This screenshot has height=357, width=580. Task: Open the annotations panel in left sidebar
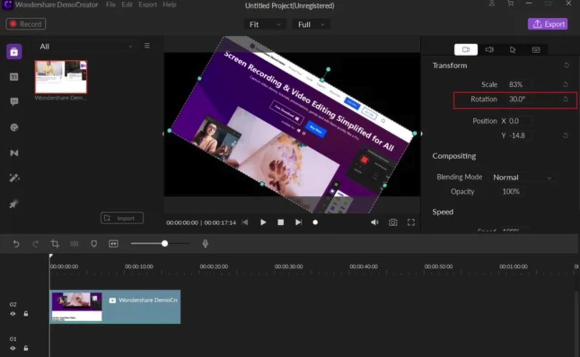click(x=14, y=102)
